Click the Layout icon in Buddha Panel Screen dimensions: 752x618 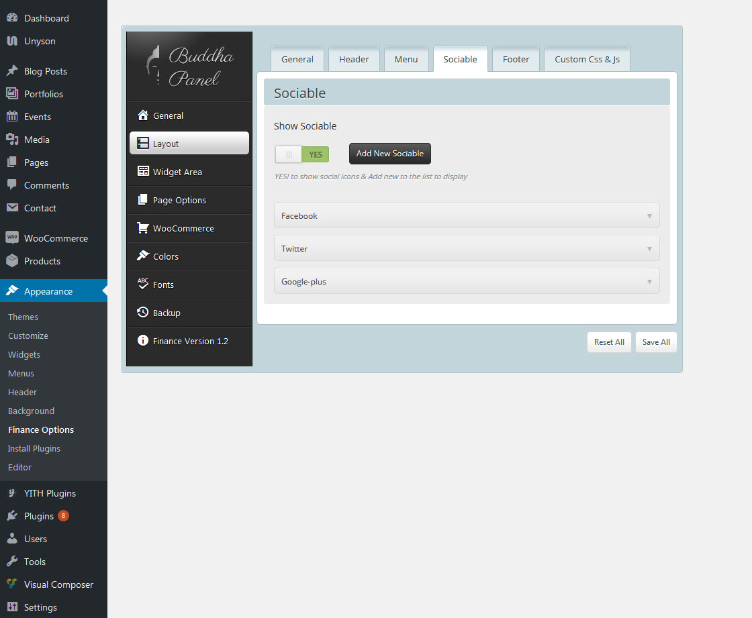pos(143,144)
